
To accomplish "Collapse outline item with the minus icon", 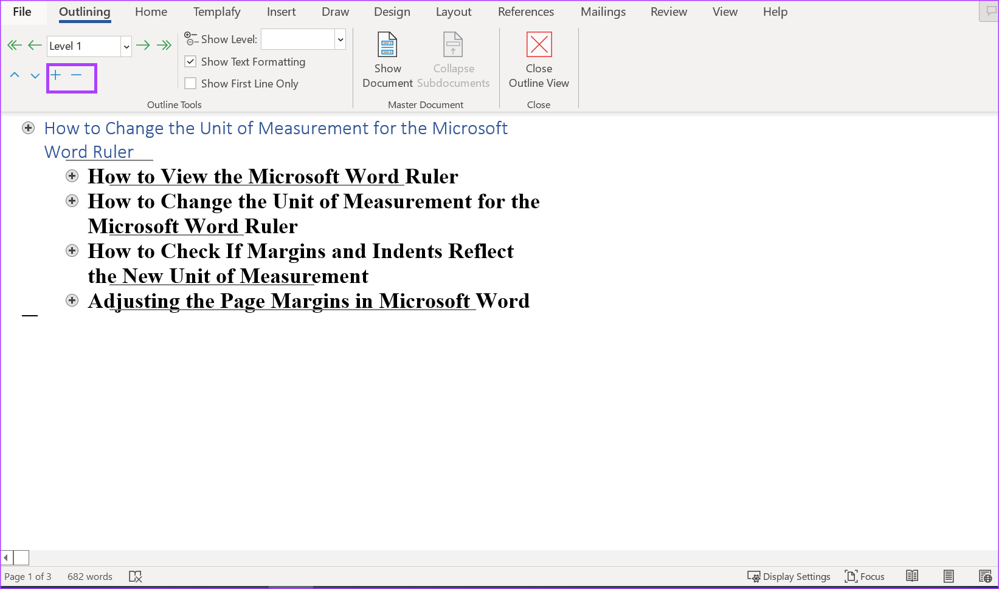I will point(76,75).
